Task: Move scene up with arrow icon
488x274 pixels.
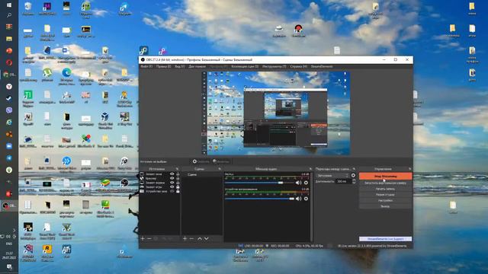Action: pyautogui.click(x=200, y=238)
